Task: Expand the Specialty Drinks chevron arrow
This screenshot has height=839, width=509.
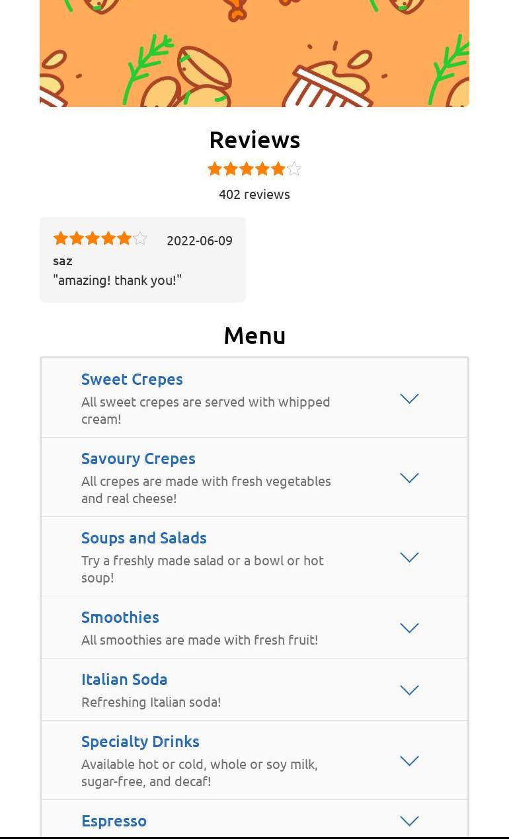Action: pyautogui.click(x=409, y=760)
